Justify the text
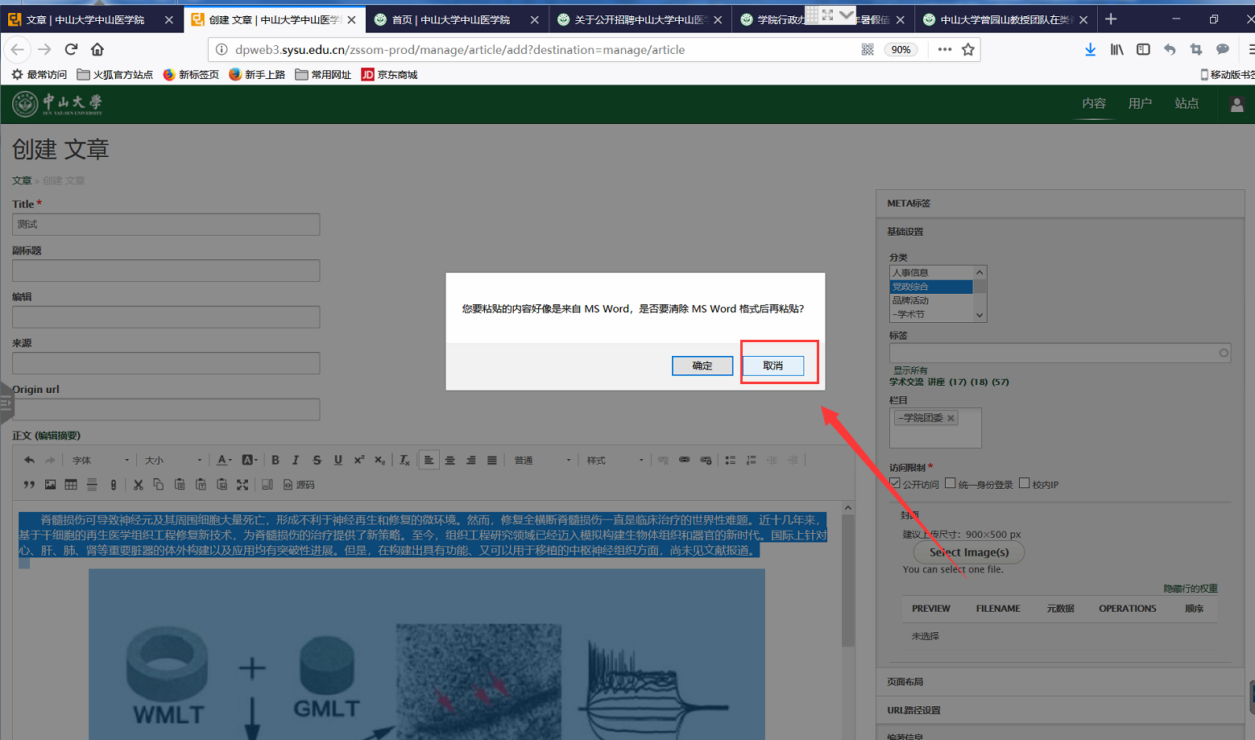1255x740 pixels. (x=492, y=460)
